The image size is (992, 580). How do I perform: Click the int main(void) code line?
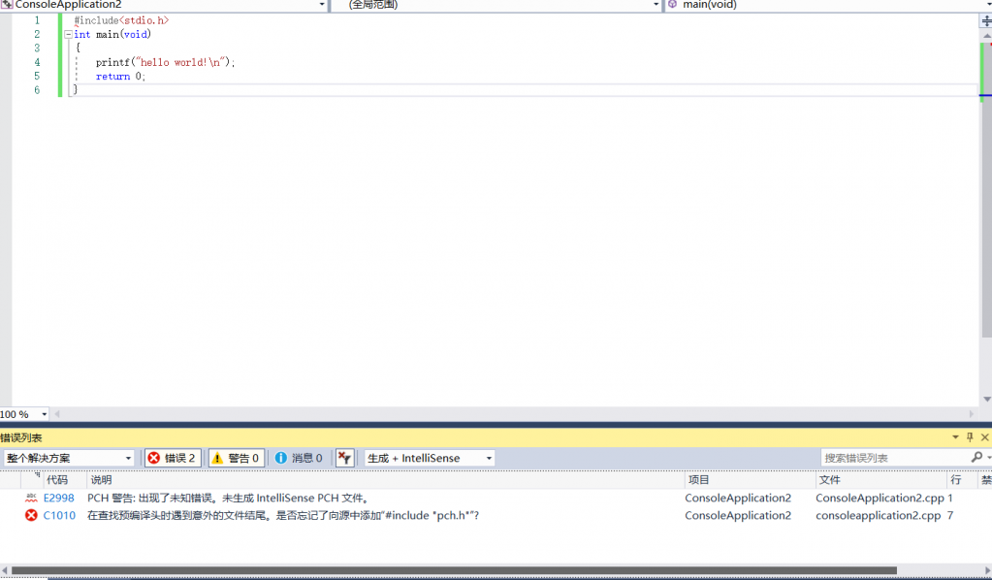click(112, 35)
